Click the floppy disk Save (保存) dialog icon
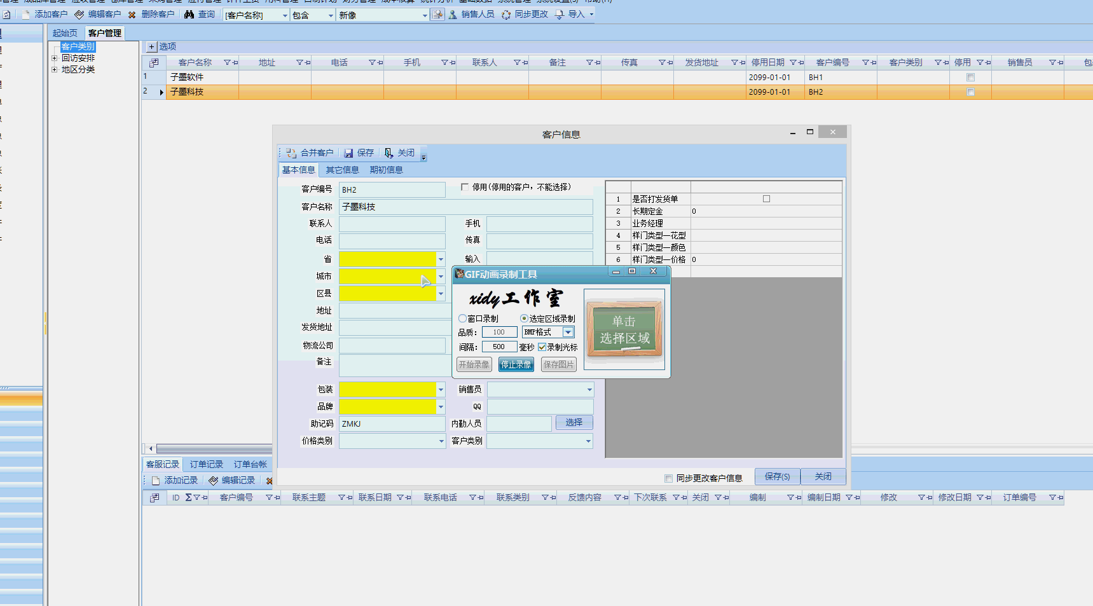 [348, 153]
